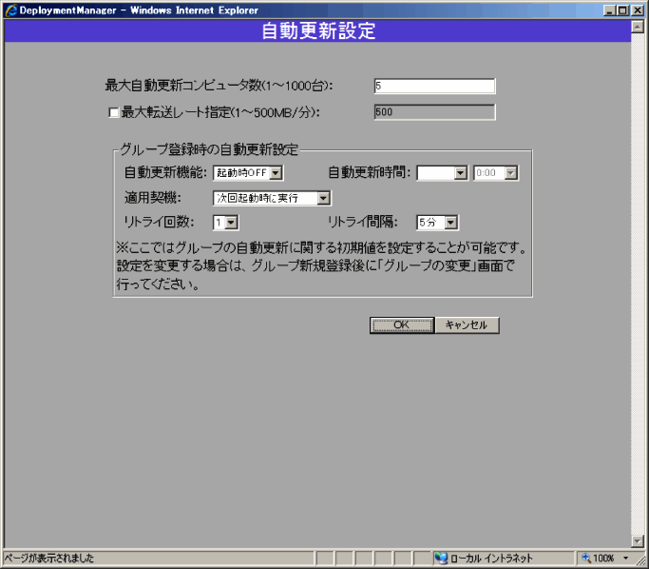Enable 最大転送レート指定 checkbox
Image resolution: width=649 pixels, height=569 pixels.
[x=113, y=112]
